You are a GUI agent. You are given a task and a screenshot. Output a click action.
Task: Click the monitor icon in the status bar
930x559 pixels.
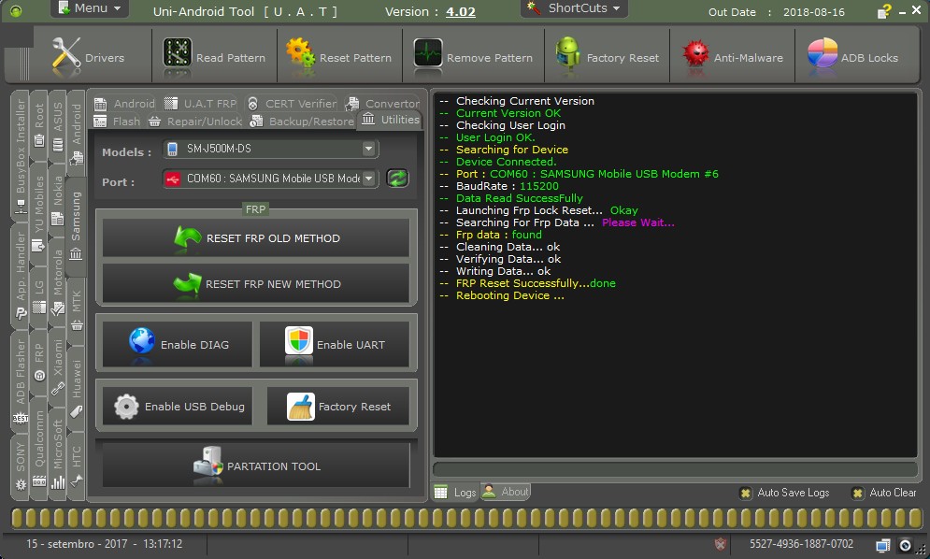point(882,545)
